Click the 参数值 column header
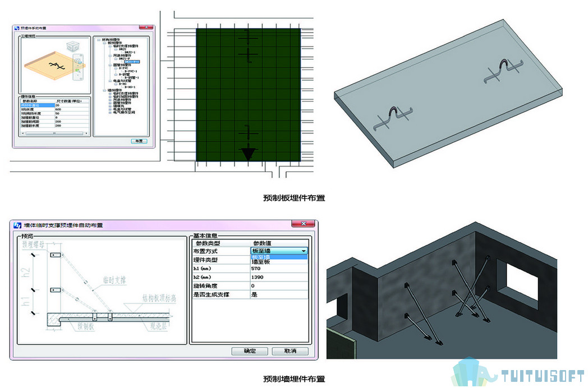 coord(279,243)
